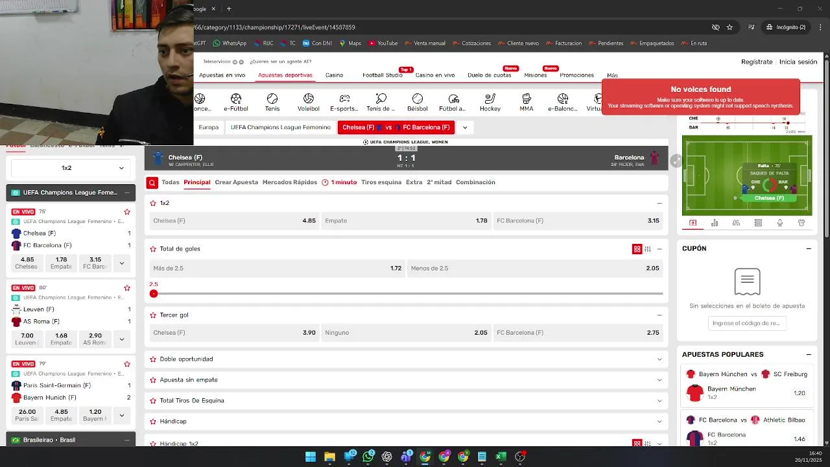830x467 pixels.
Task: Bet on Más de 2.5 at 1.72
Action: tap(277, 269)
